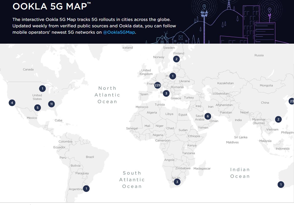Click the Colombia country label

(65, 142)
